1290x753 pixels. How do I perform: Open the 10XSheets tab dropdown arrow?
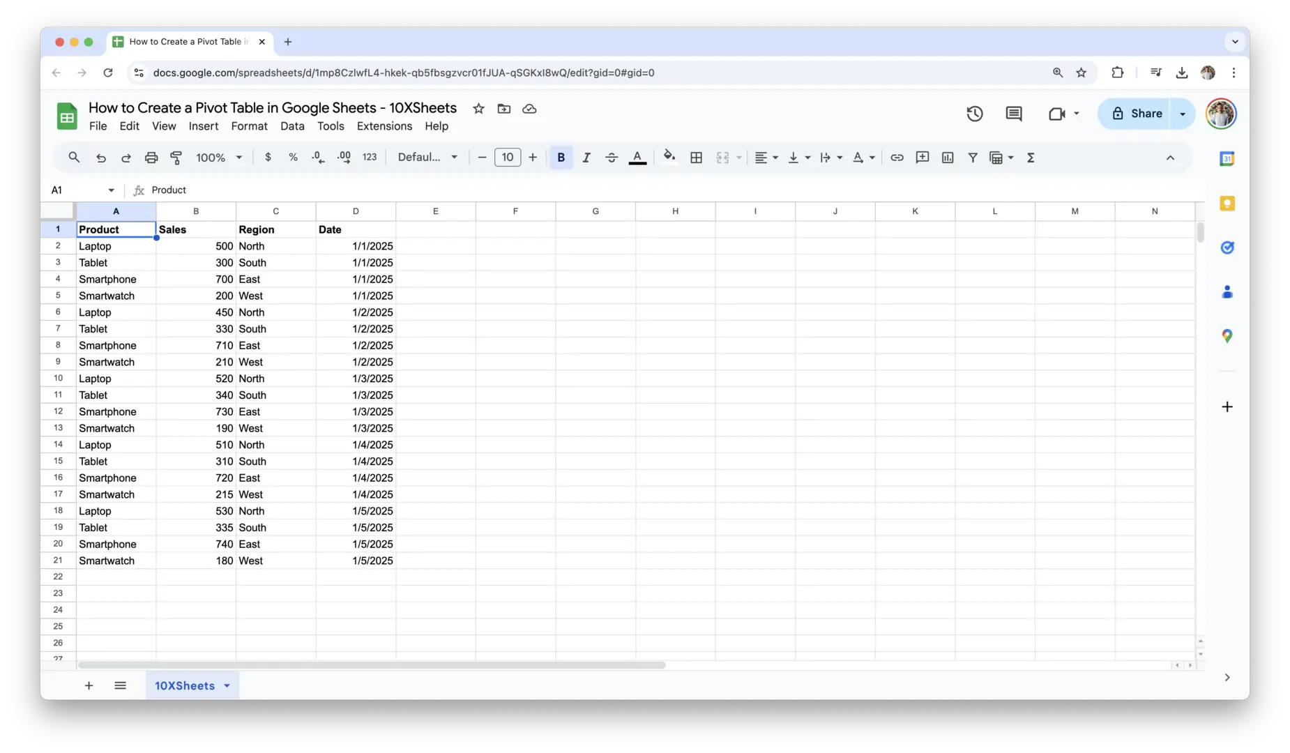tap(227, 686)
